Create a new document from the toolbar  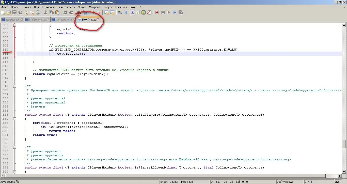pos(3,12)
